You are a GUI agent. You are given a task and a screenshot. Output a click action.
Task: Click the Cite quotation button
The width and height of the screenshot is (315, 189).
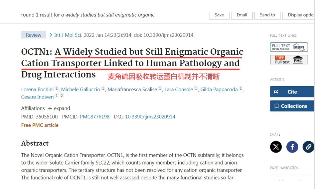pyautogui.click(x=292, y=92)
